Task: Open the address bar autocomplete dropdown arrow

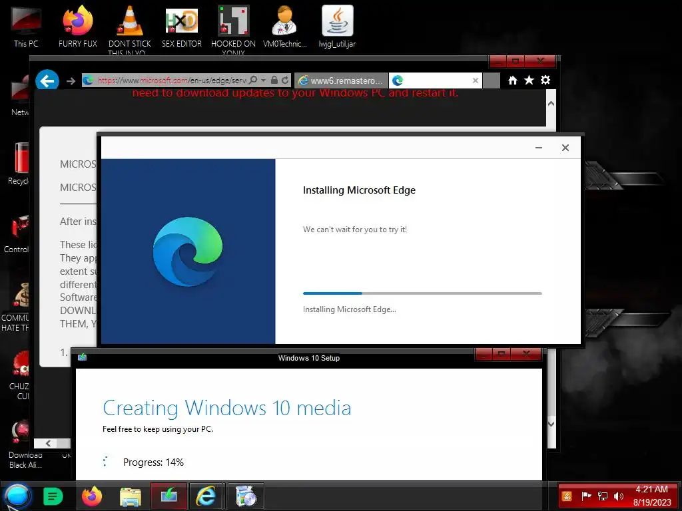Action: 263,80
